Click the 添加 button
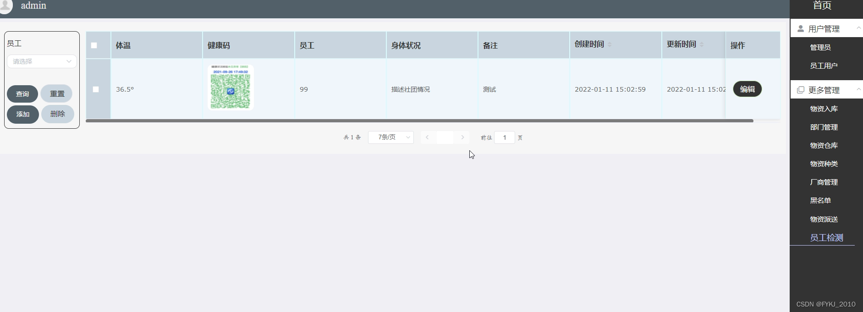 23,114
